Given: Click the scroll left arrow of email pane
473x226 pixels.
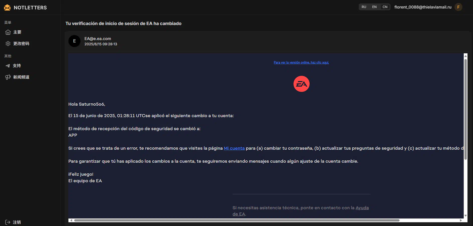Looking at the screenshot, I should pos(71,220).
